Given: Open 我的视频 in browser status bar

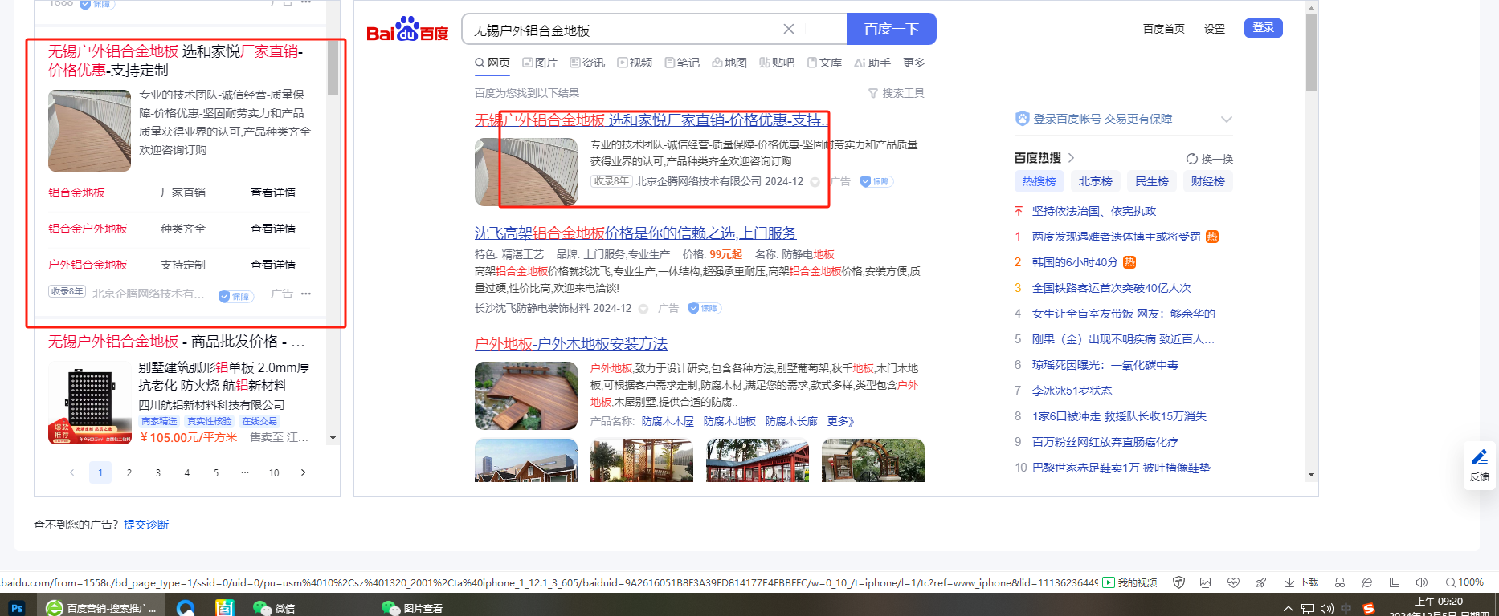Looking at the screenshot, I should click(1130, 582).
